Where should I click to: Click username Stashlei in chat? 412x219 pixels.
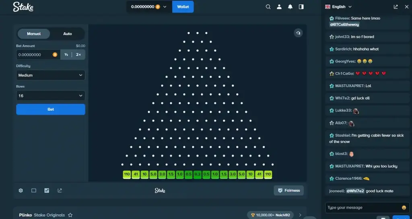343,135
